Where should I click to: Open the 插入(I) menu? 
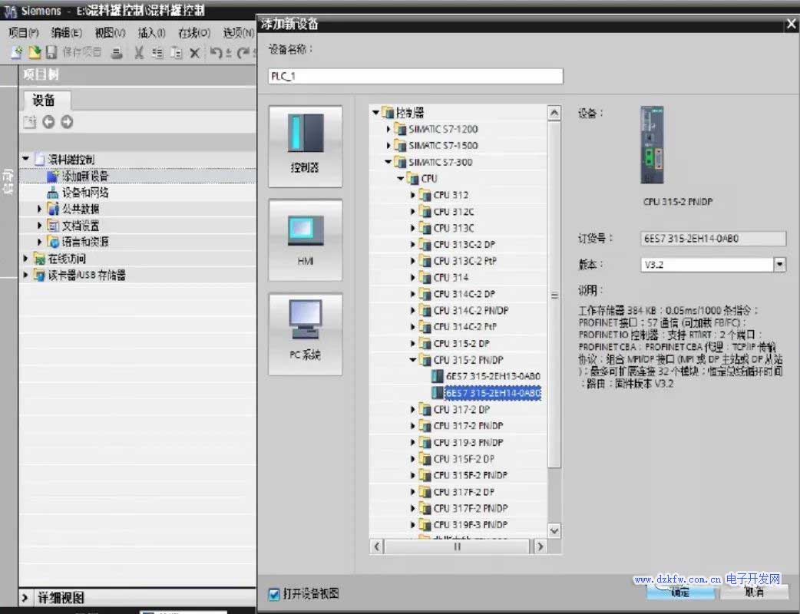pos(151,33)
